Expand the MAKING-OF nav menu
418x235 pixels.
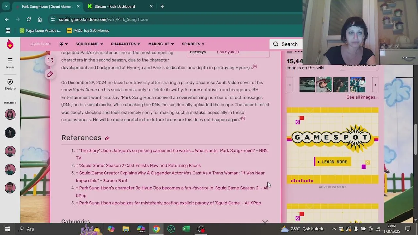(161, 44)
